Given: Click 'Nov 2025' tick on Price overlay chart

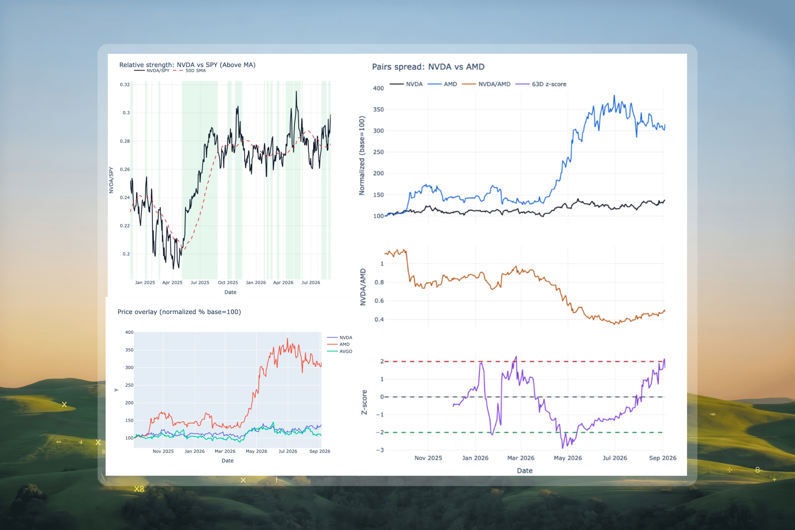Looking at the screenshot, I should [163, 451].
